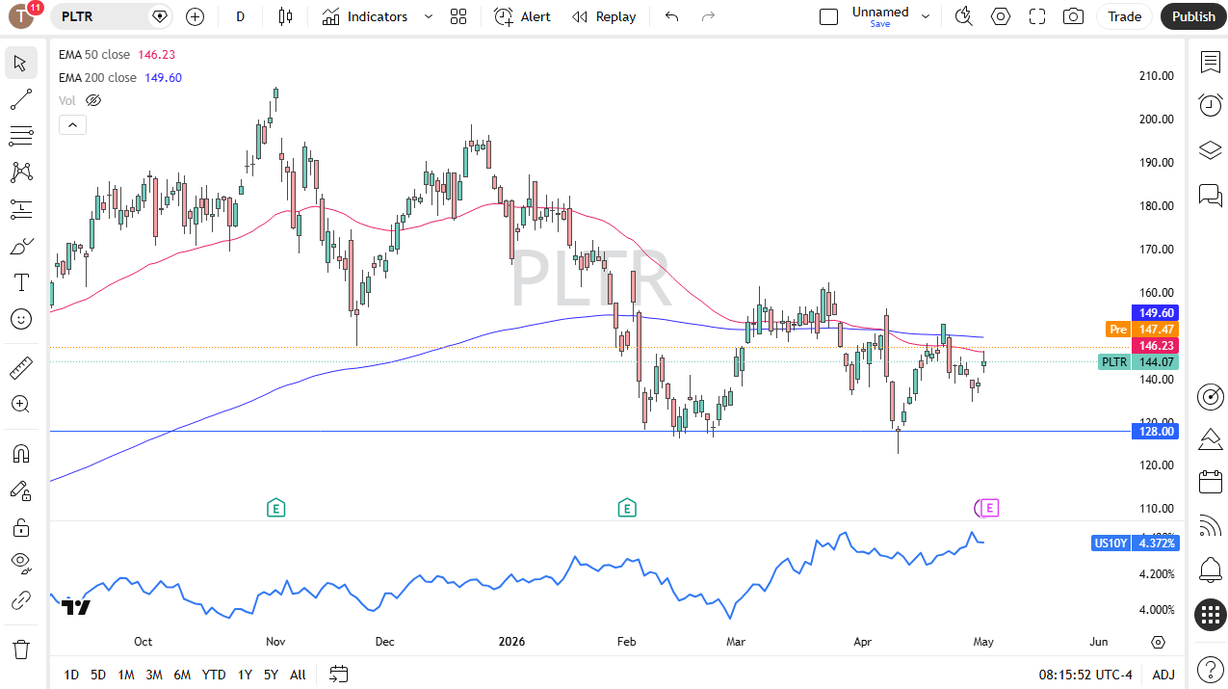
Task: Select the YTD date range
Action: point(214,675)
